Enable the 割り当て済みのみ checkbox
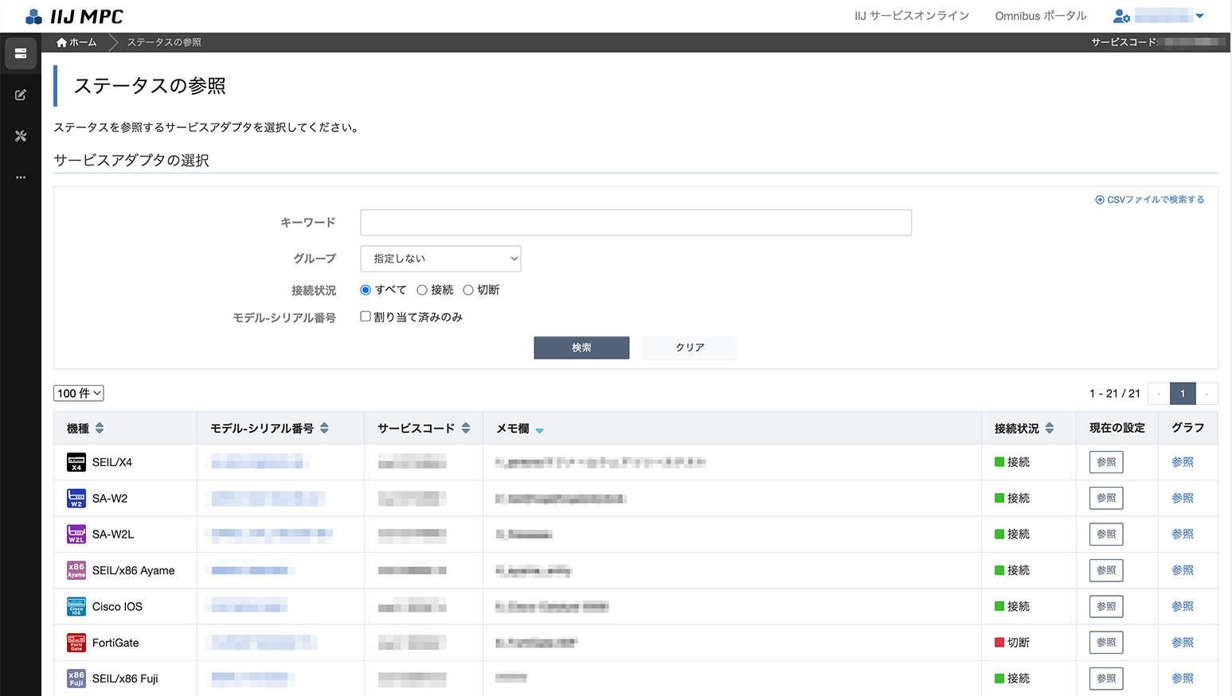The height and width of the screenshot is (696, 1232). tap(366, 317)
